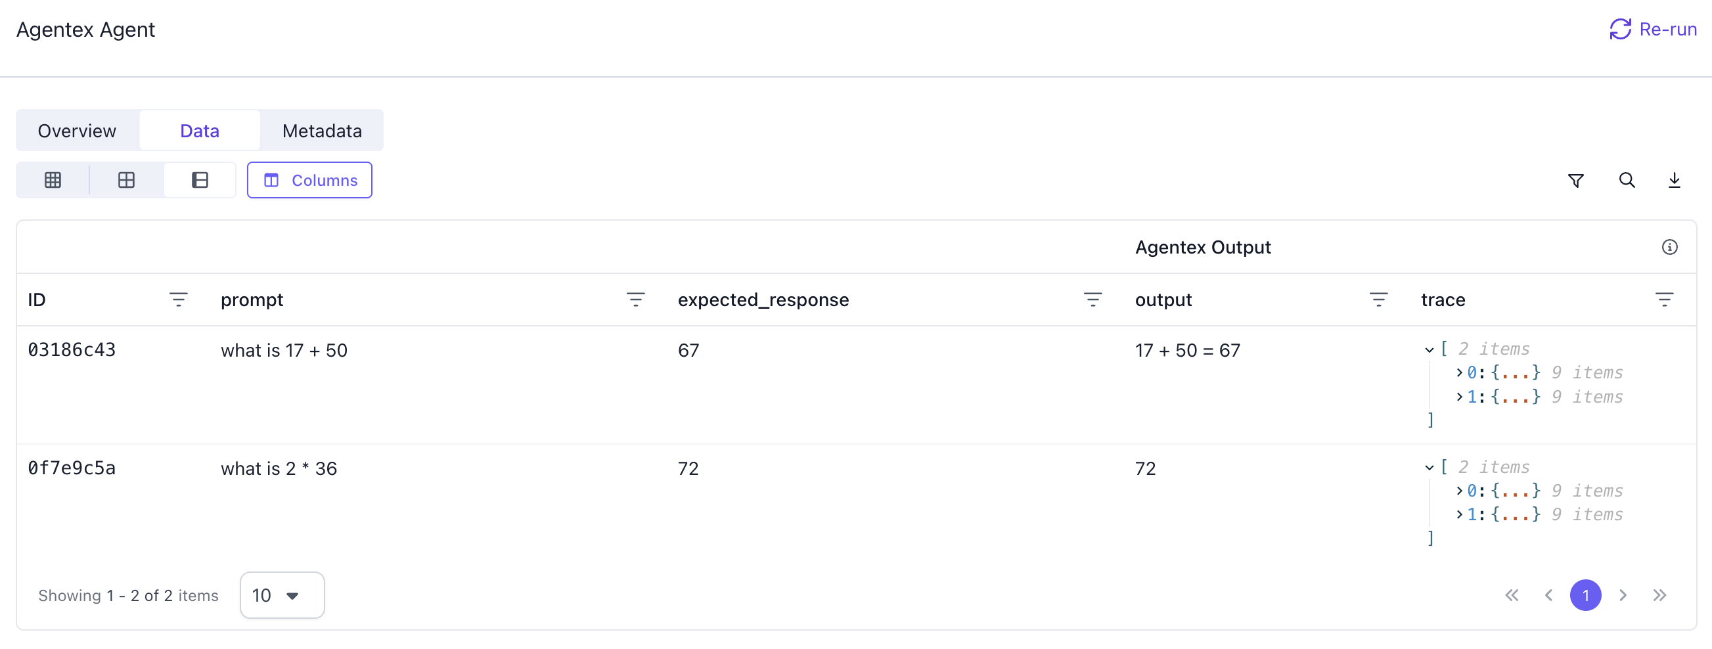Open the filter icon on the ID column
The height and width of the screenshot is (649, 1712).
point(178,299)
